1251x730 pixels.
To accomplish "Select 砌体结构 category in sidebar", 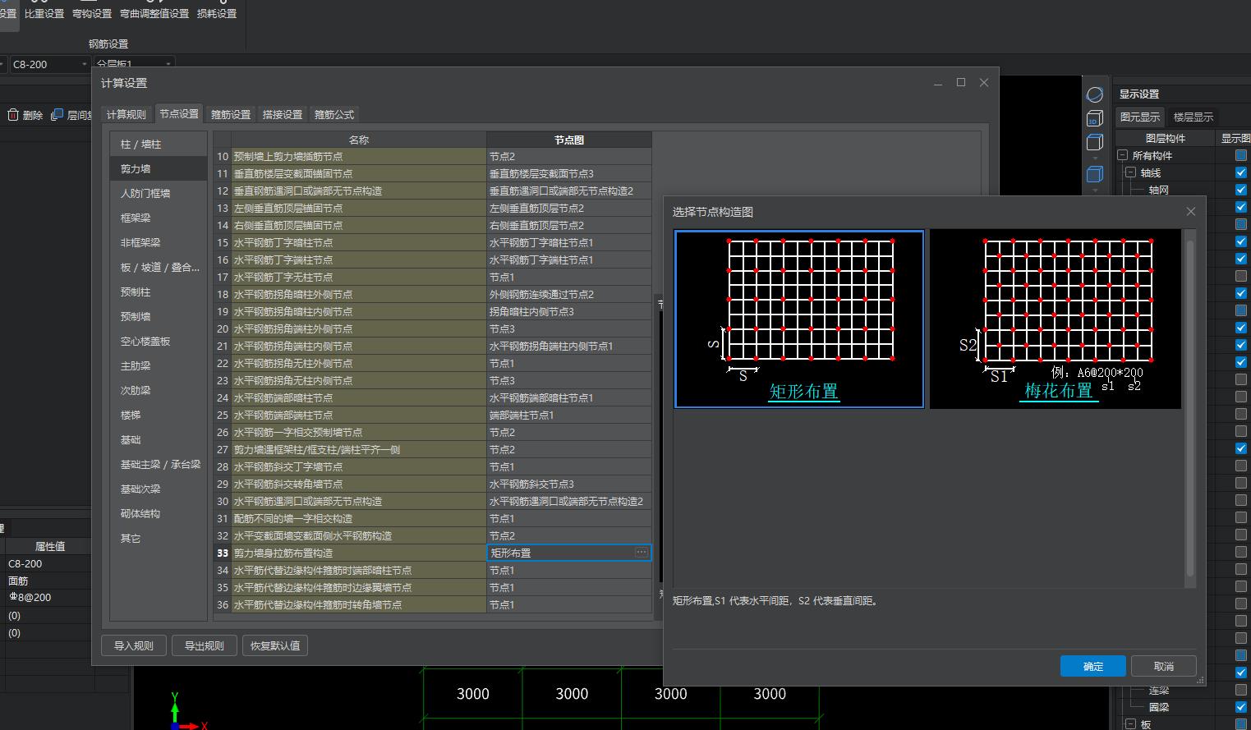I will click(x=159, y=513).
